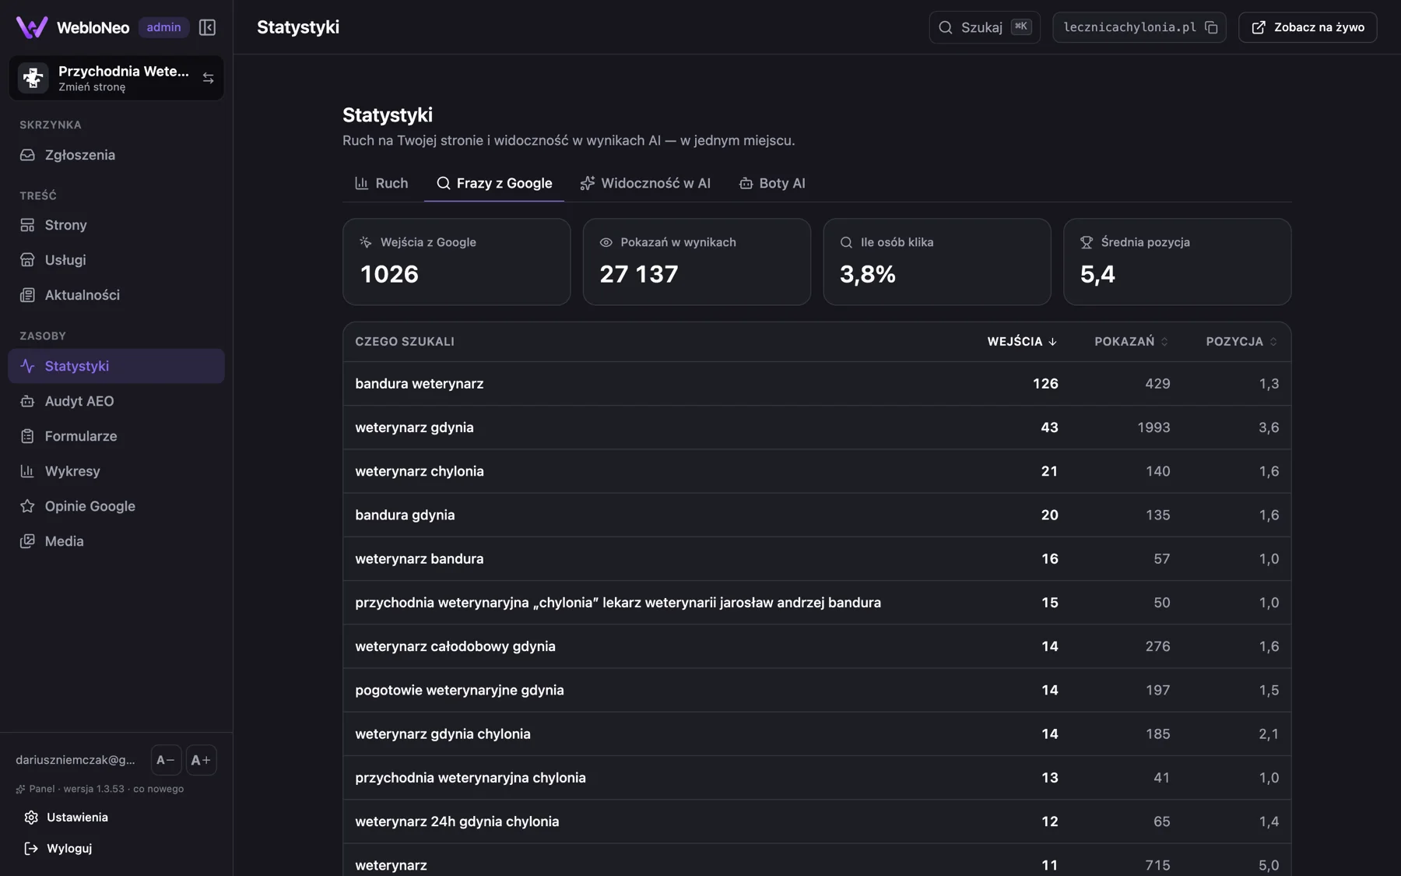The width and height of the screenshot is (1401, 876).
Task: Open Audyt AEO in sidebar
Action: point(116,401)
